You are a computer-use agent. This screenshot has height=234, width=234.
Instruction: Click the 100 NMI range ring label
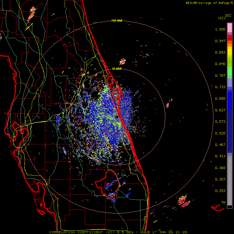click(117, 21)
